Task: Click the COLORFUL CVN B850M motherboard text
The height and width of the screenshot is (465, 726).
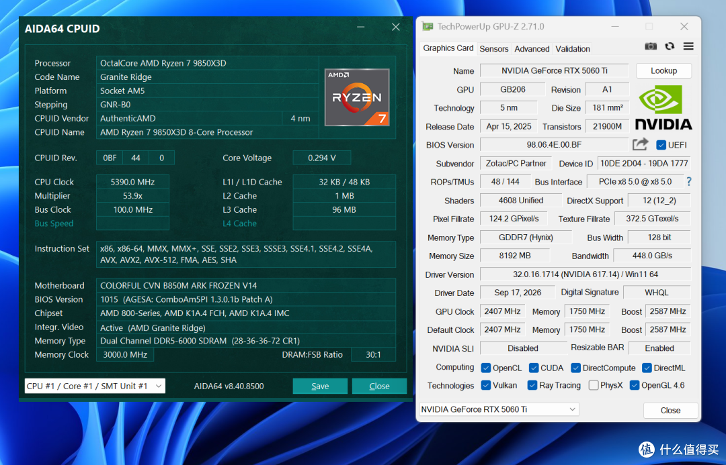Action: [x=179, y=286]
